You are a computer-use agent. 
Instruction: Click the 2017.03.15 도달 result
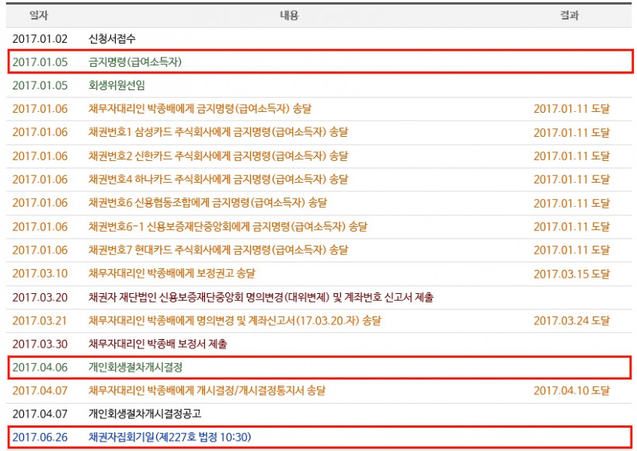tap(572, 274)
